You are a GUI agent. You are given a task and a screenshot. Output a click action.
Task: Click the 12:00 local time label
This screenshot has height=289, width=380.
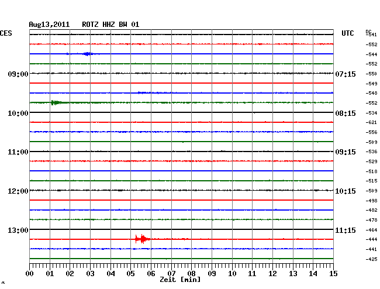[18, 191]
